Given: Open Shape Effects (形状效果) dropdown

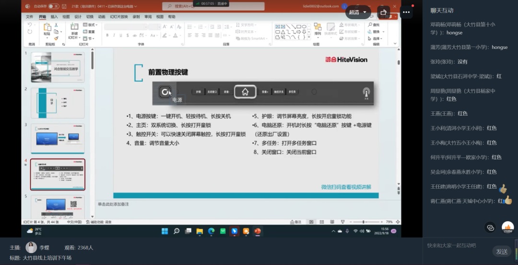Looking at the screenshot, I should pos(350,38).
